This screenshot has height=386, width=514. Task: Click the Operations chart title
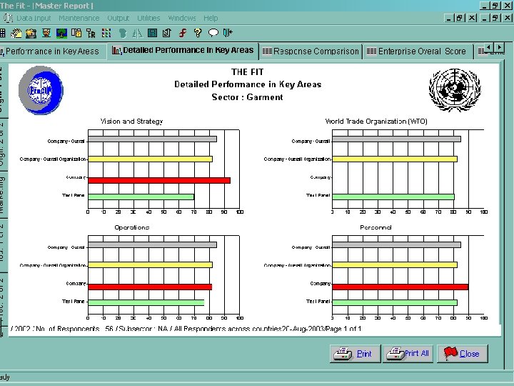click(132, 227)
